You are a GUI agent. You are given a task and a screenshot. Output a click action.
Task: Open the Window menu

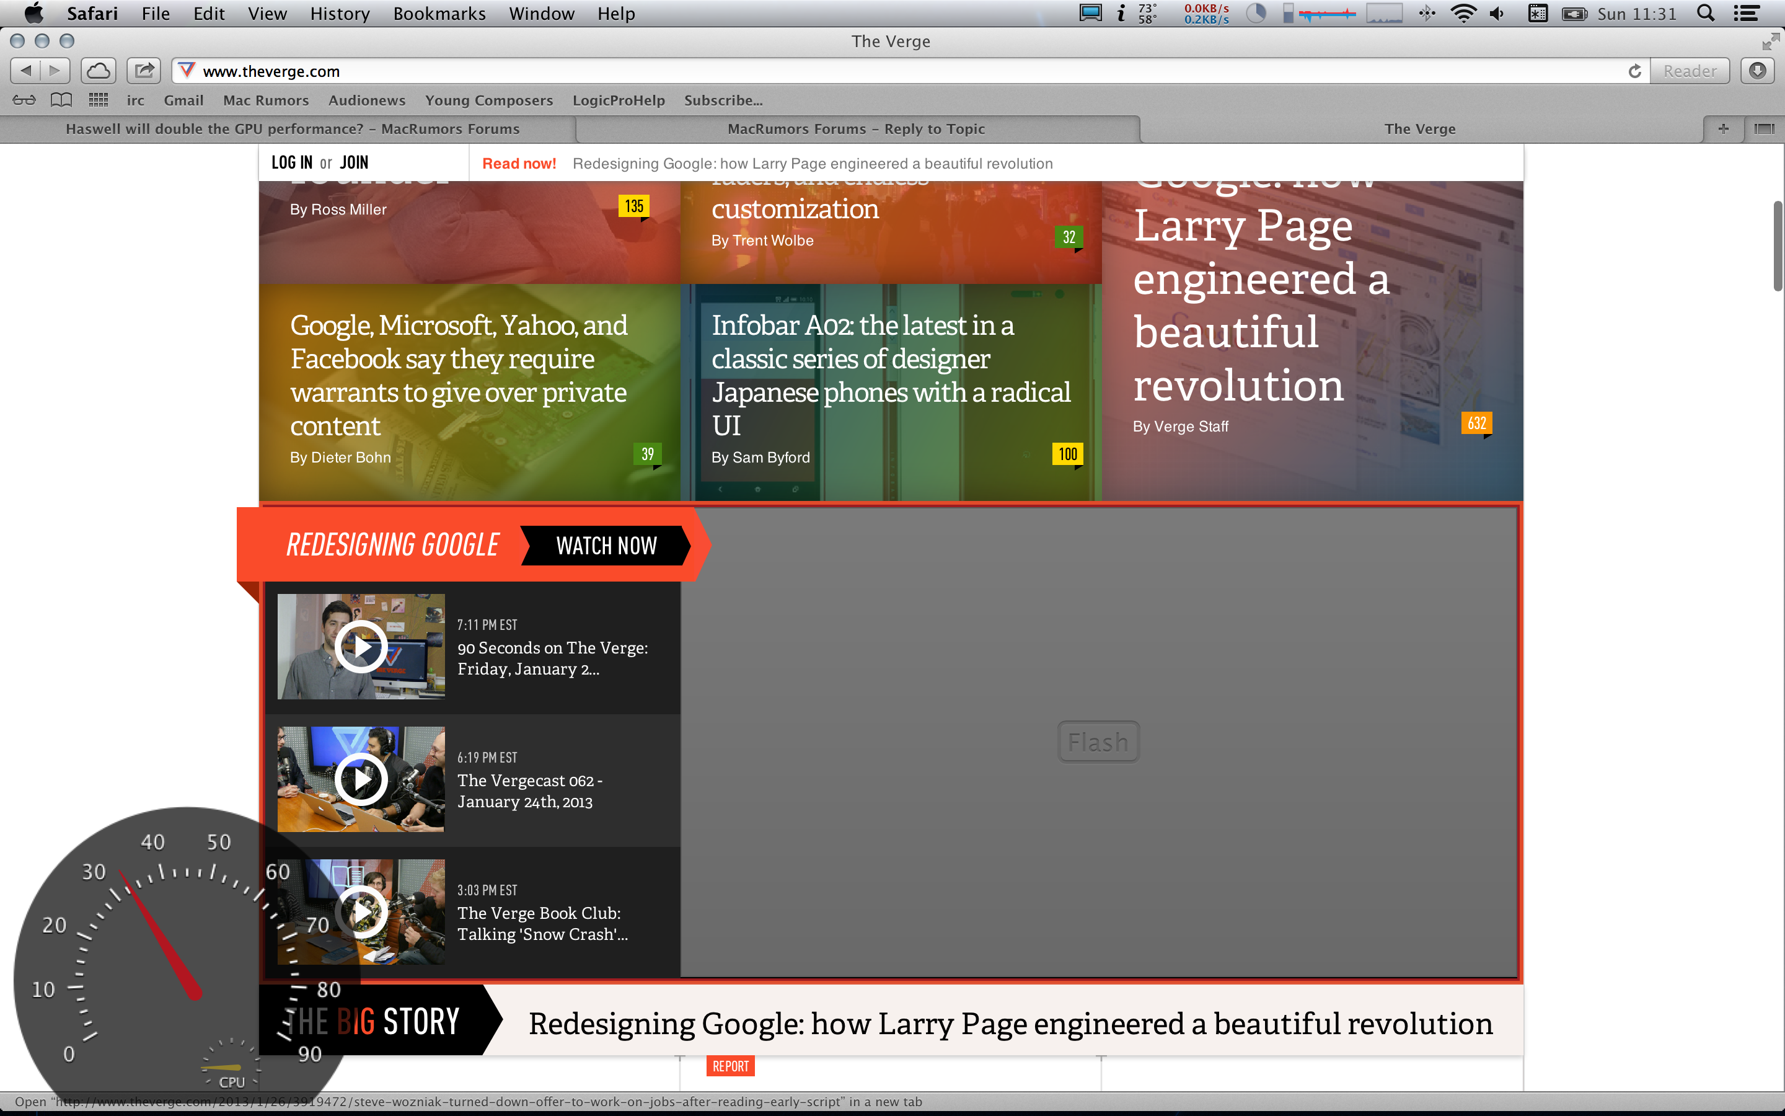pyautogui.click(x=542, y=13)
